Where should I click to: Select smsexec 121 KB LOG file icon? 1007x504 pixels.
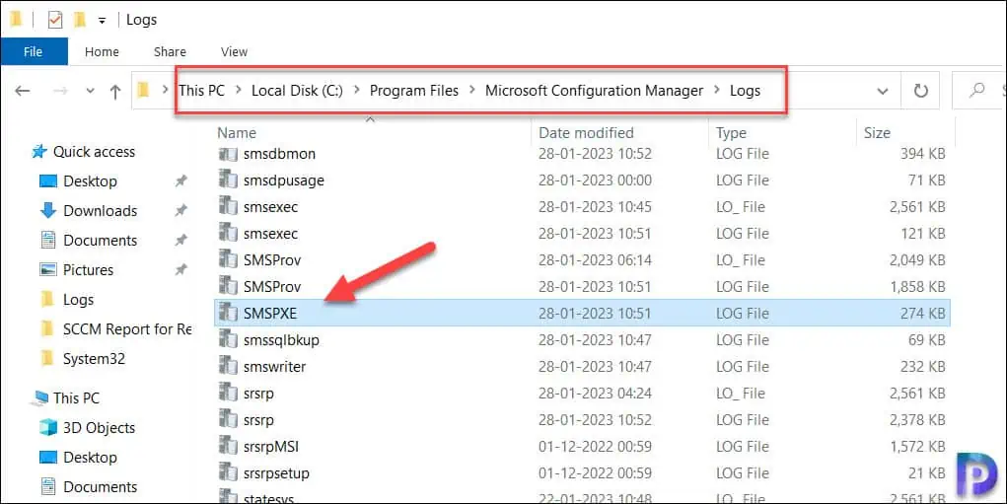coord(228,233)
